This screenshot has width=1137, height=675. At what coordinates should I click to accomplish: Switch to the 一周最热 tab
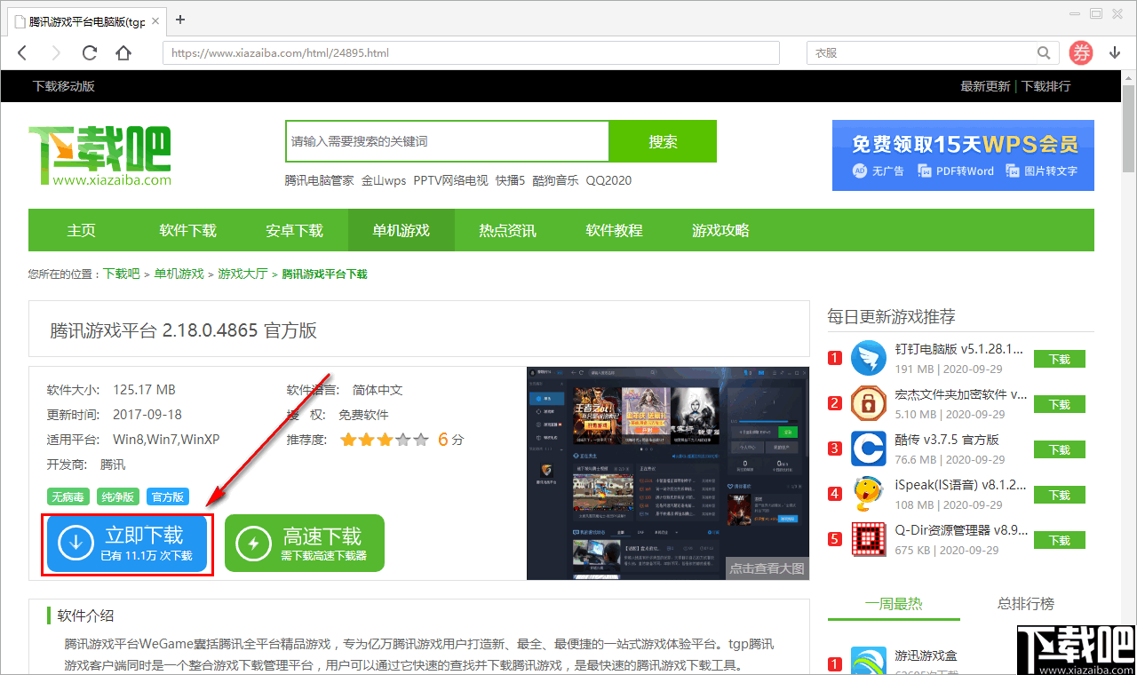(x=894, y=603)
